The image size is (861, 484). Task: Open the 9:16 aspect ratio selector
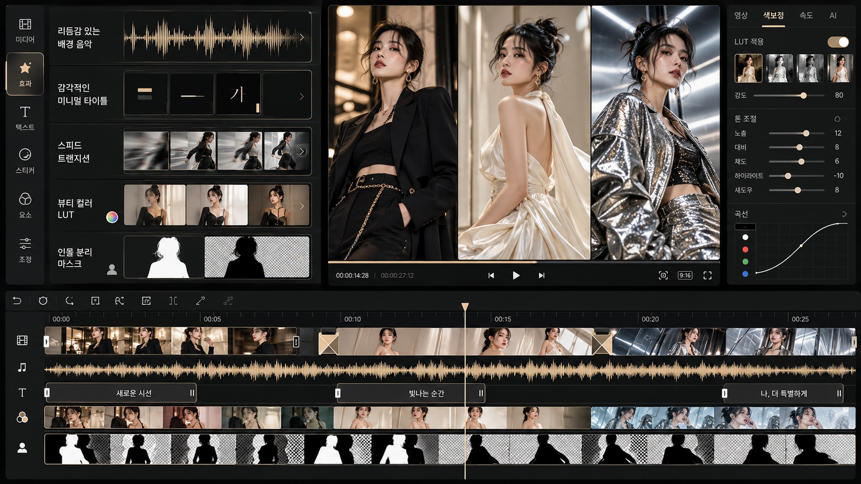(685, 275)
